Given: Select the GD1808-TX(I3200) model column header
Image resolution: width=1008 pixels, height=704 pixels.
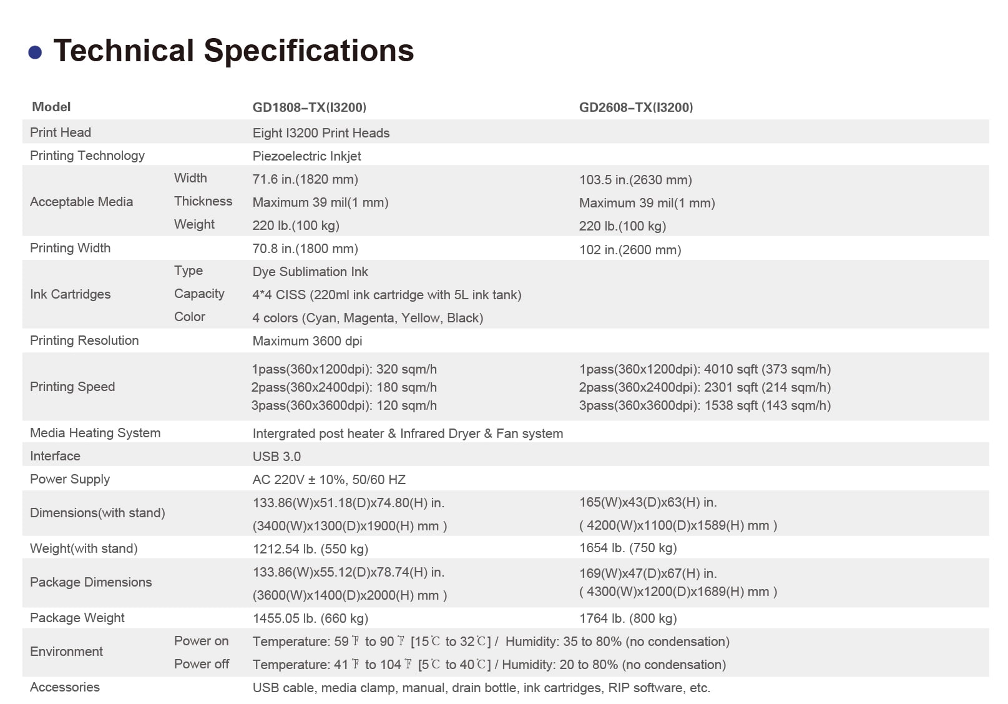Looking at the screenshot, I should pos(309,107).
